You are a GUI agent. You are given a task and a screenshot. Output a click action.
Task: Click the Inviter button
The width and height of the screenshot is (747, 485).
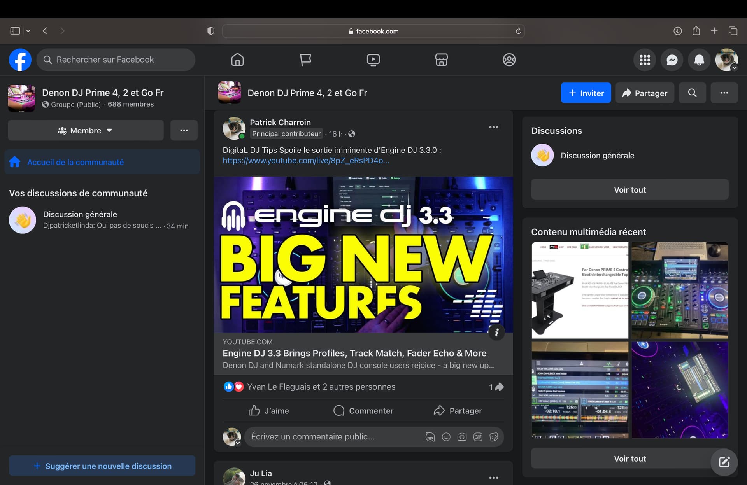point(586,93)
